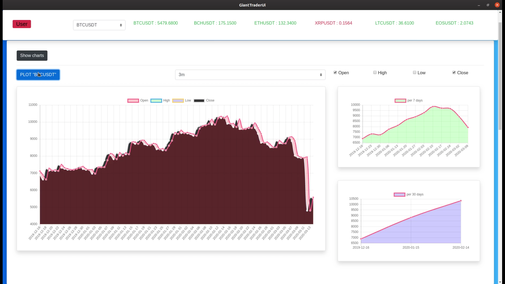Toggle the Low series legend swatch
The image size is (505, 284).
178,101
